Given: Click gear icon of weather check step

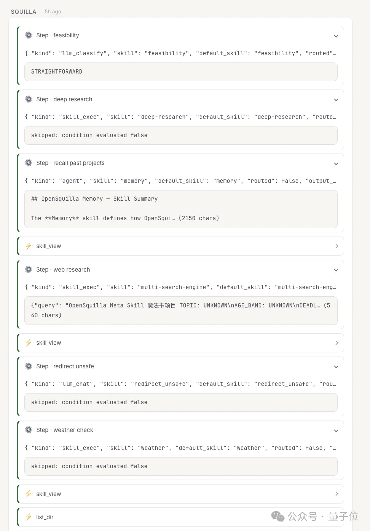Looking at the screenshot, I should [x=29, y=430].
